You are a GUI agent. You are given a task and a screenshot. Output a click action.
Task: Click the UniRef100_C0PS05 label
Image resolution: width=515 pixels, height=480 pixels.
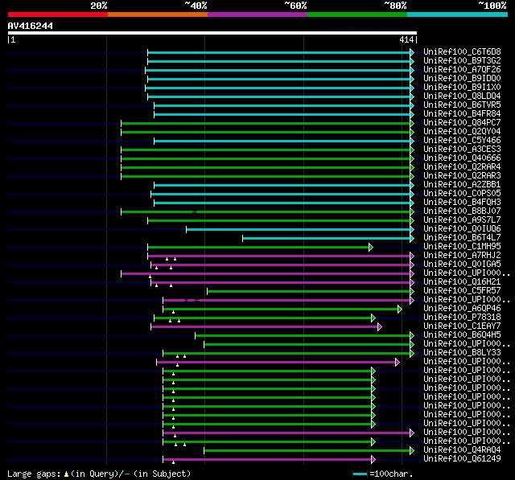click(x=462, y=194)
